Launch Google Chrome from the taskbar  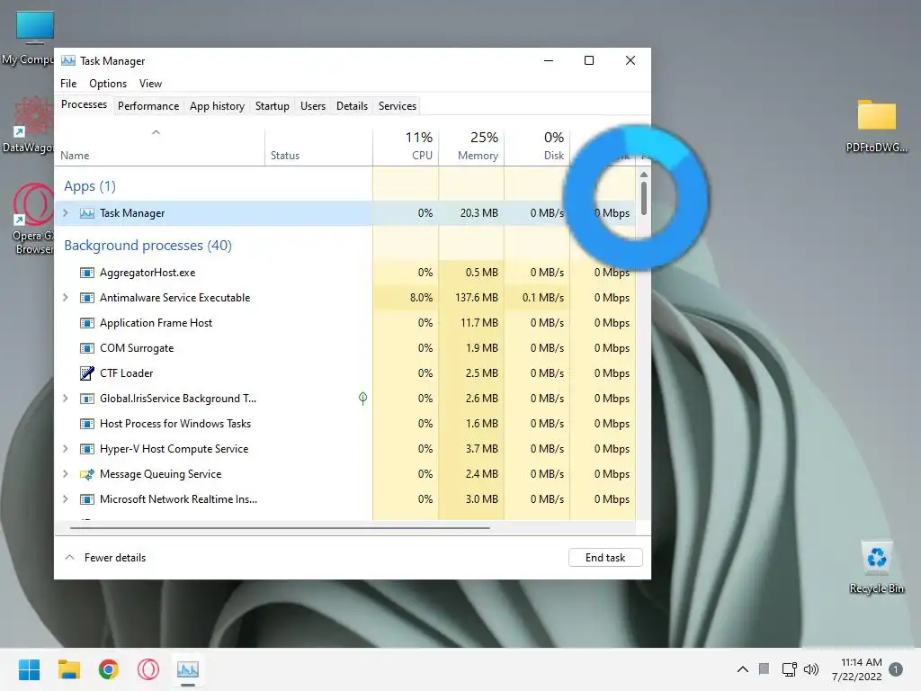tap(109, 669)
